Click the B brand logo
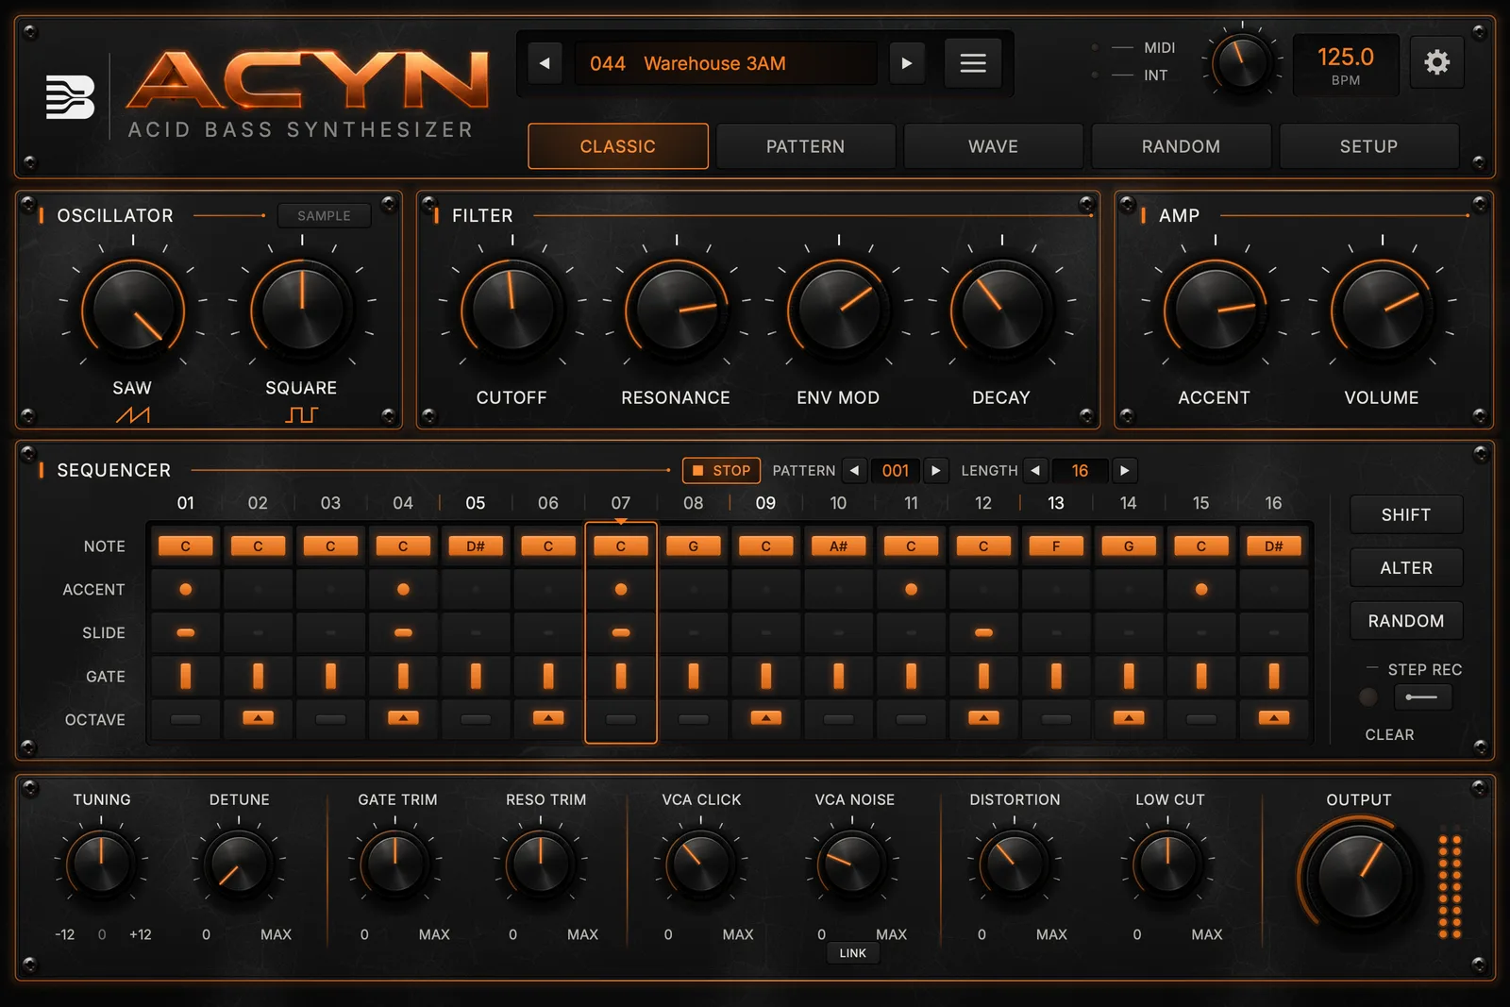This screenshot has width=1510, height=1007. 70,97
